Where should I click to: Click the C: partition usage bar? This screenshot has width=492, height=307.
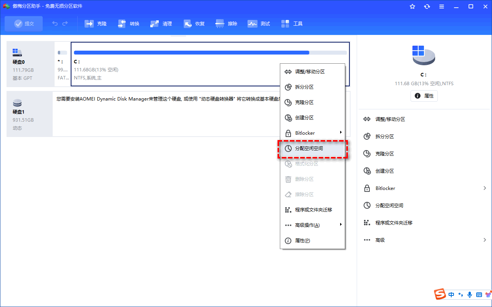210,53
